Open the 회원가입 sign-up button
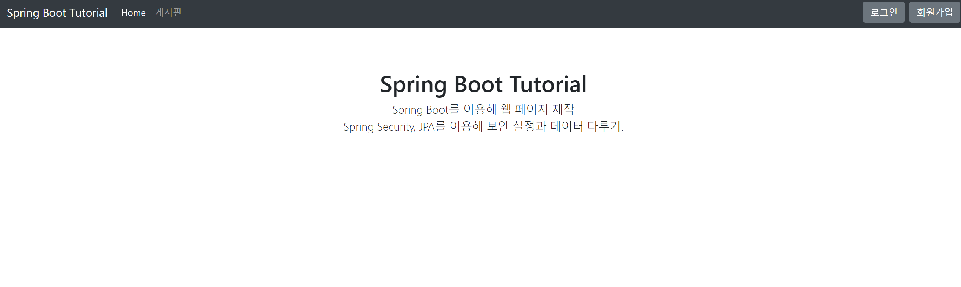 (934, 12)
